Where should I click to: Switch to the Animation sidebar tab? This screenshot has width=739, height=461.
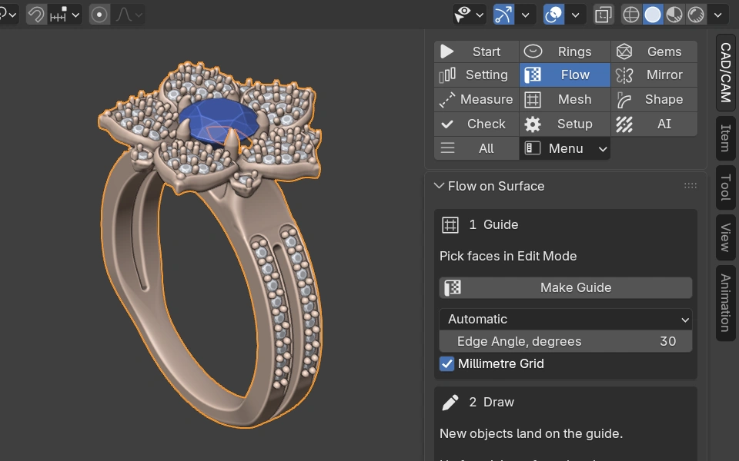click(x=726, y=303)
